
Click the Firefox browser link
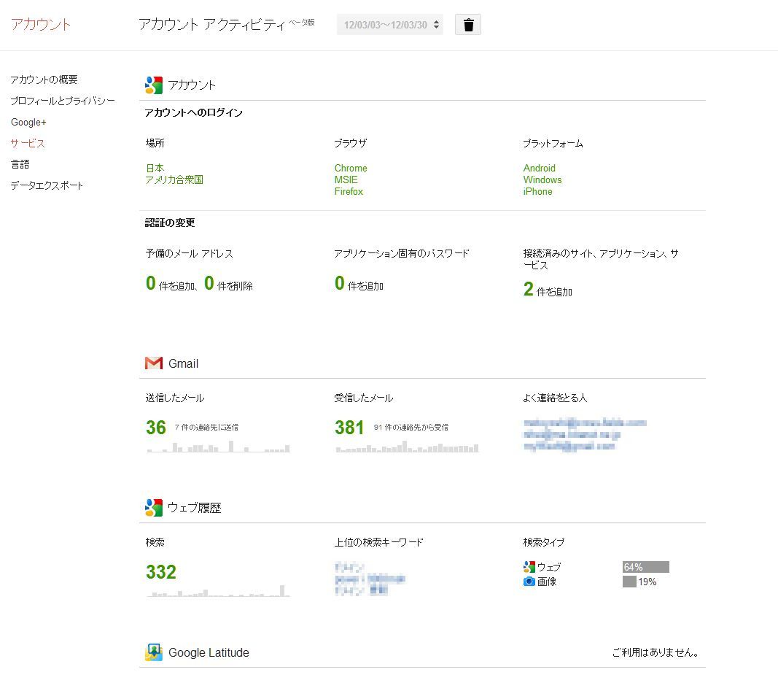pos(349,191)
